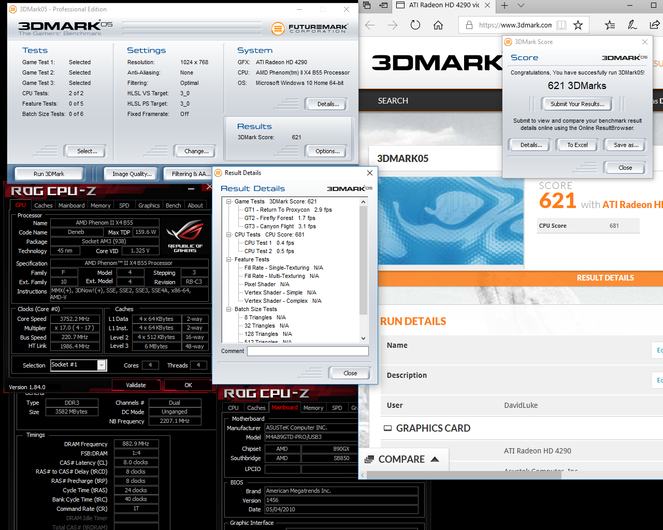663x530 pixels.
Task: Click SEARCH on the 3DMark website
Action: (x=393, y=101)
